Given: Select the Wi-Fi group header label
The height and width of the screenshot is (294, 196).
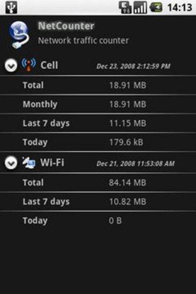Looking at the screenshot, I should tap(52, 162).
